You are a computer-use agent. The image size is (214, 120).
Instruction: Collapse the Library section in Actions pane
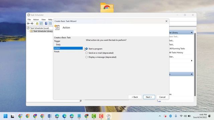pos(192,33)
